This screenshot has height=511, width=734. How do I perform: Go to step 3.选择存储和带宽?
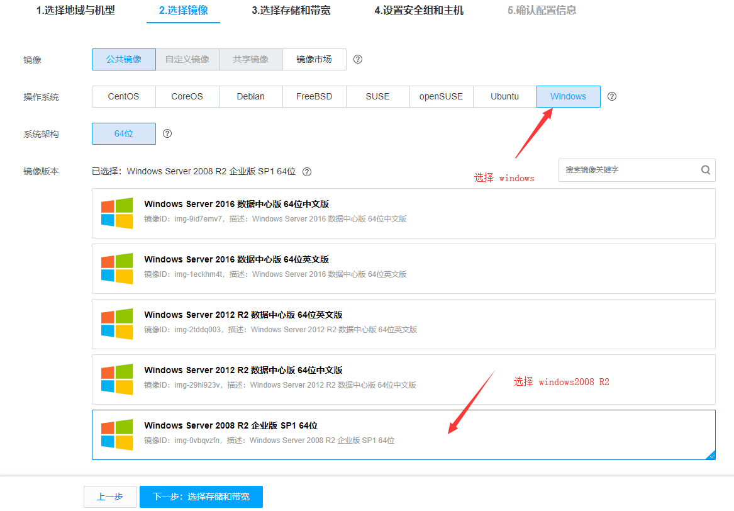point(291,10)
